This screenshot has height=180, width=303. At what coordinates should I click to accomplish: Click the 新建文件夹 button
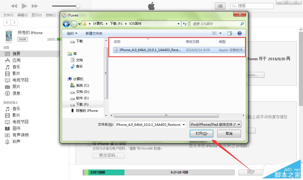pyautogui.click(x=94, y=34)
